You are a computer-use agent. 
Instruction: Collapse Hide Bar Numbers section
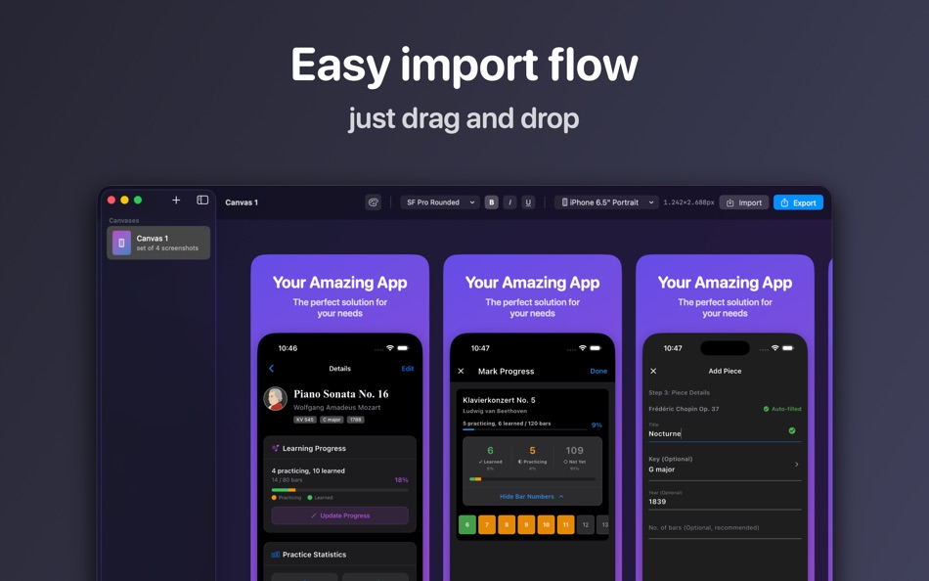tap(532, 497)
